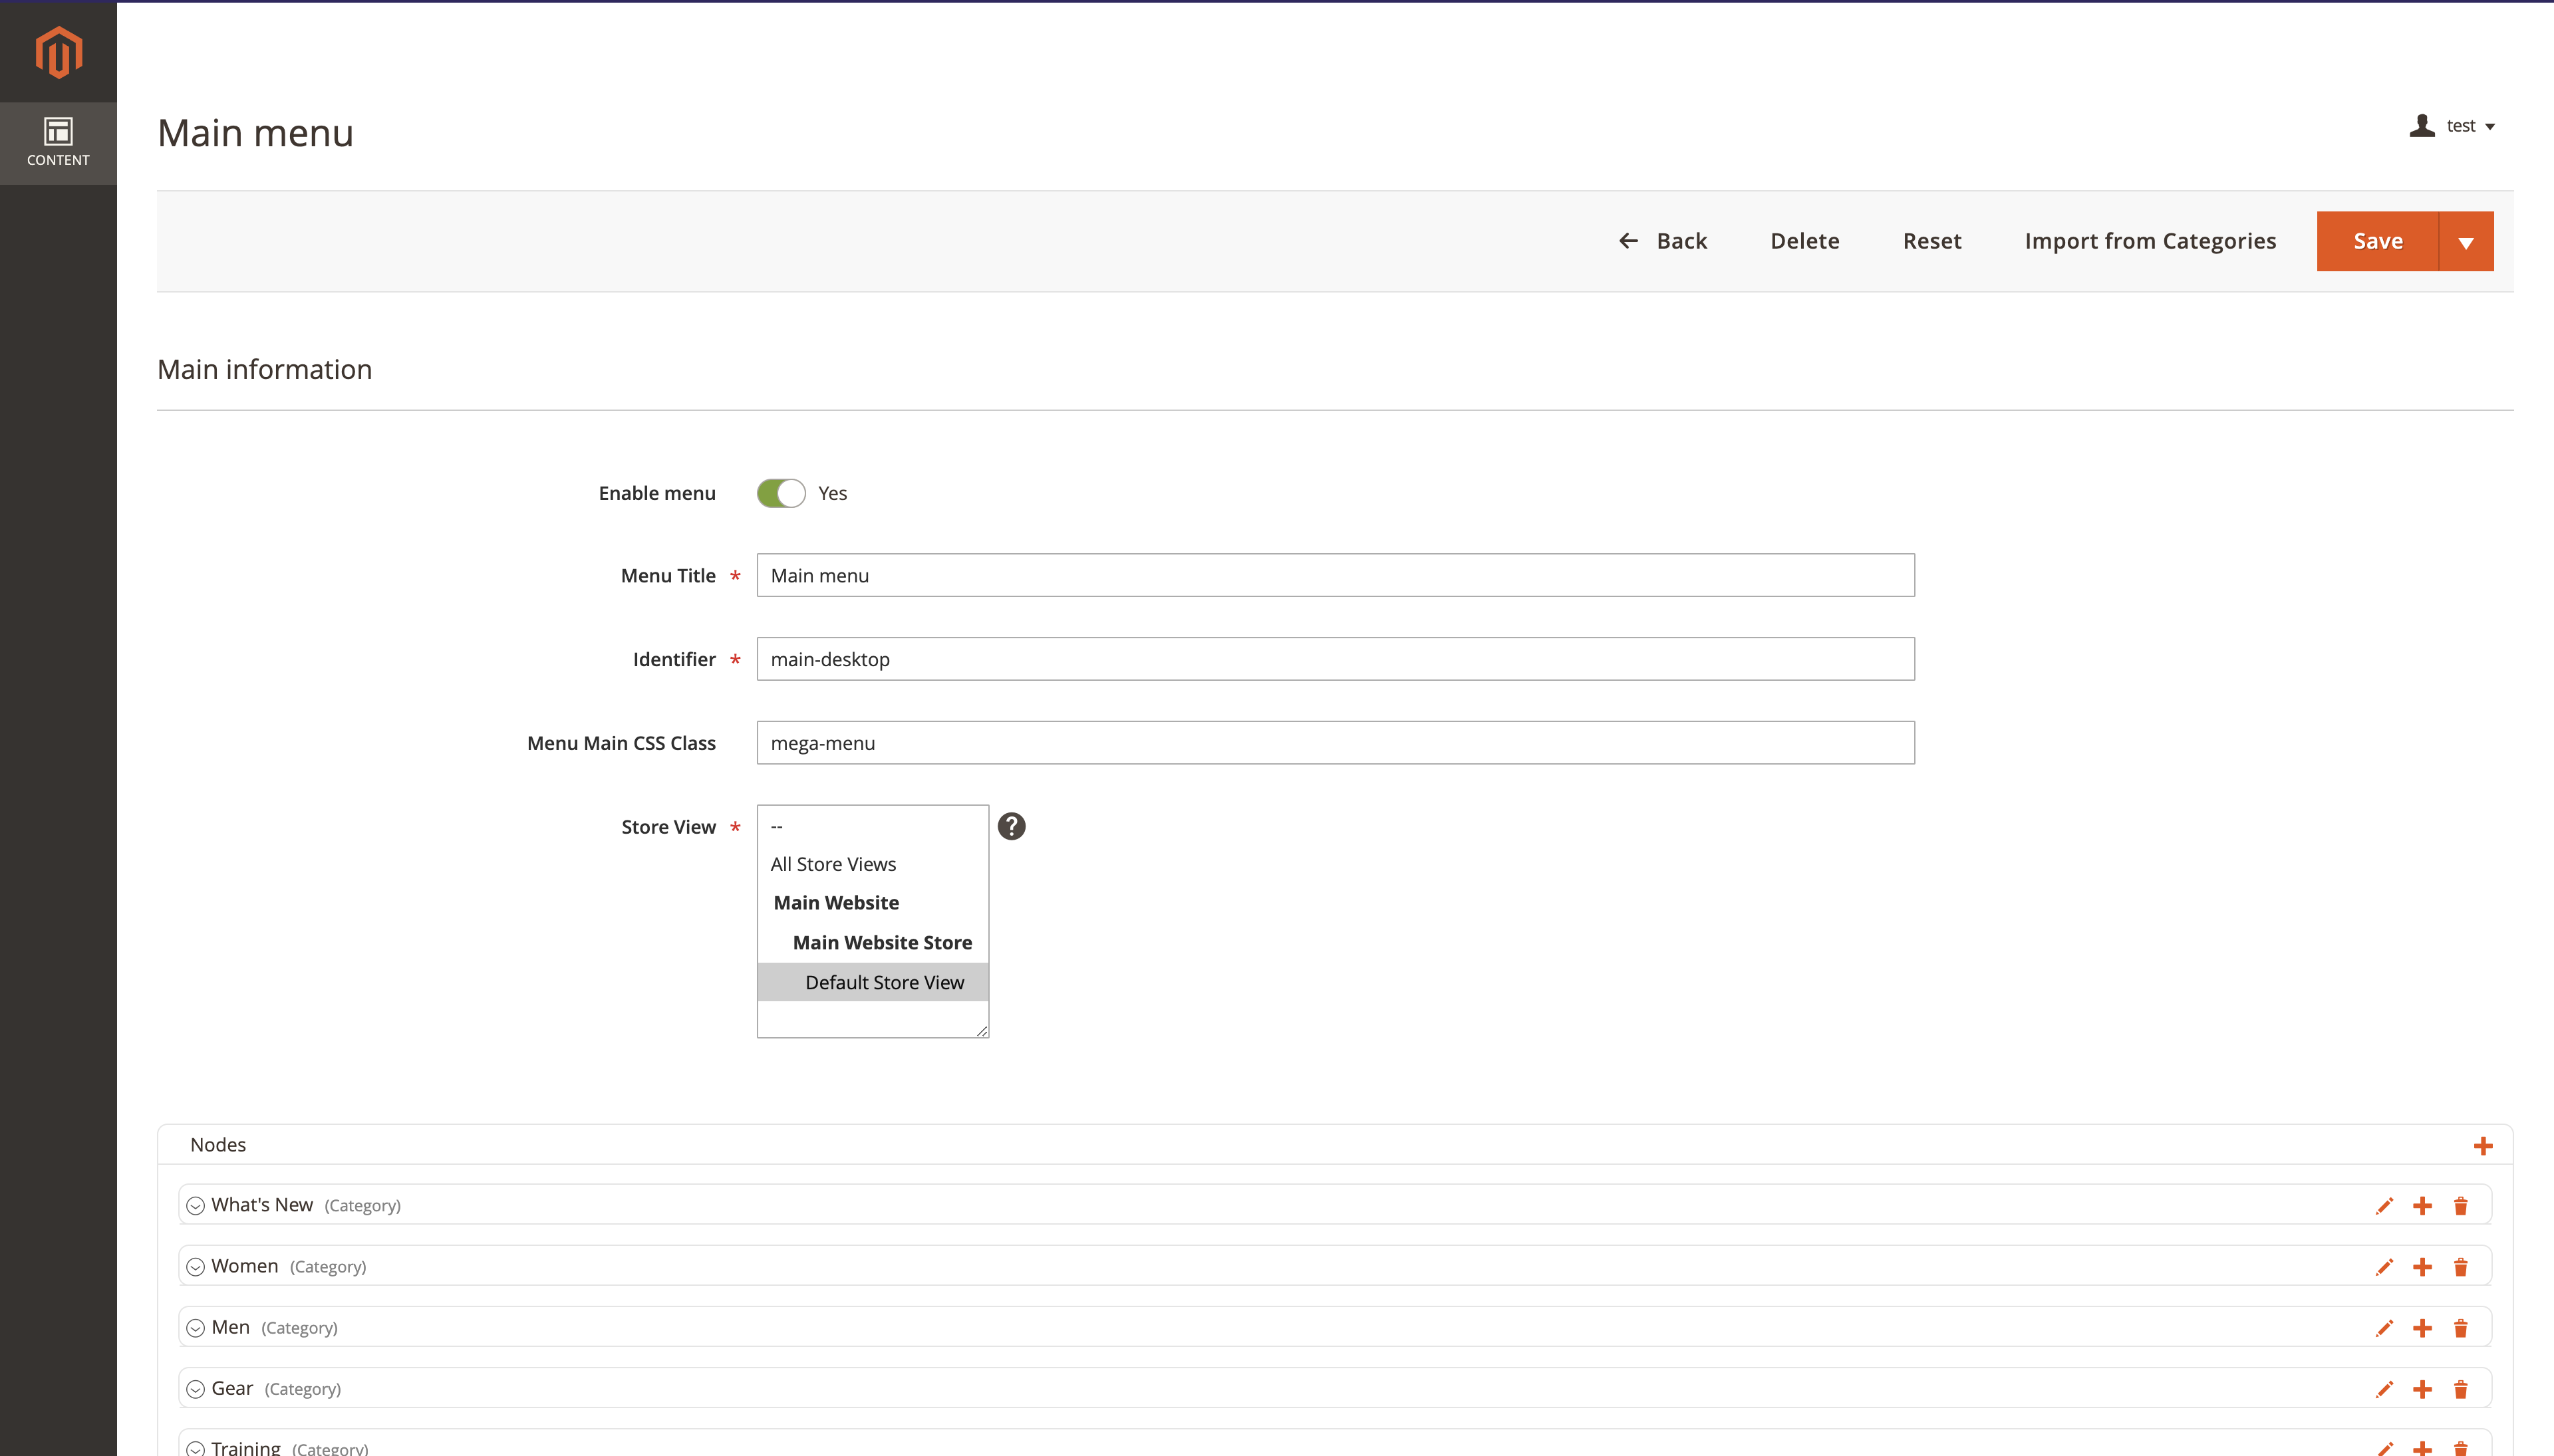Click the help icon beside Store View
2554x1456 pixels.
point(1012,826)
